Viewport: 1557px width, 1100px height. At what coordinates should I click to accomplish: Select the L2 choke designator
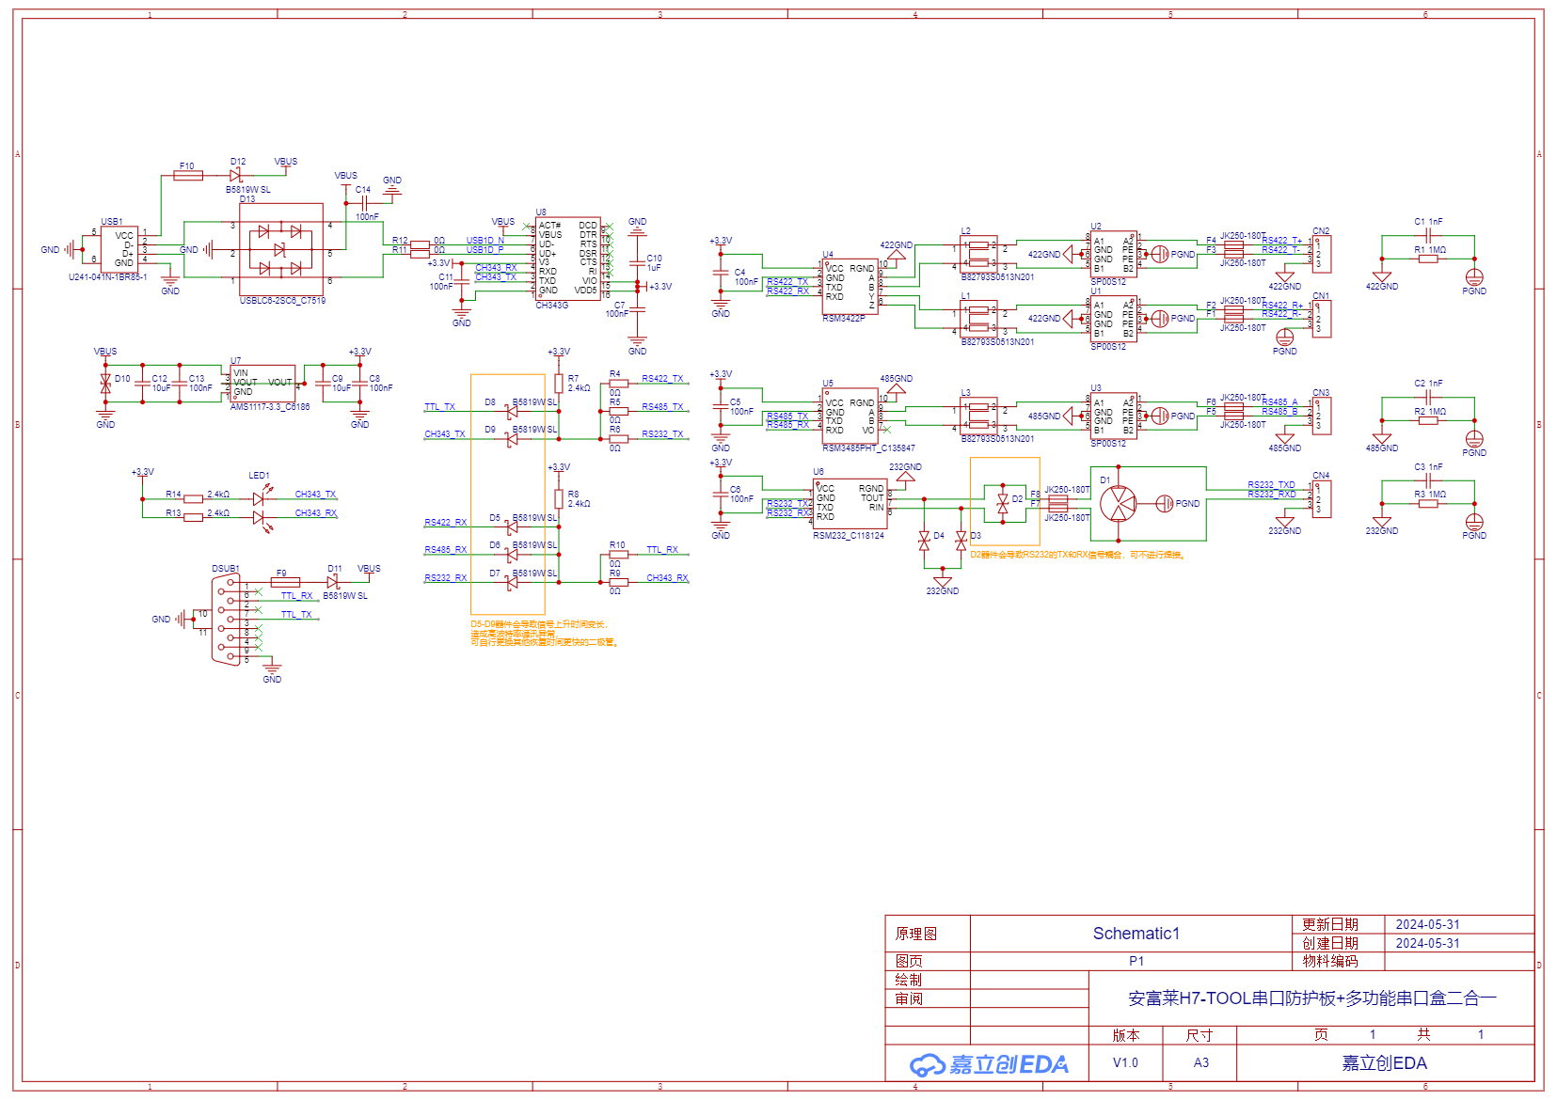(x=965, y=231)
